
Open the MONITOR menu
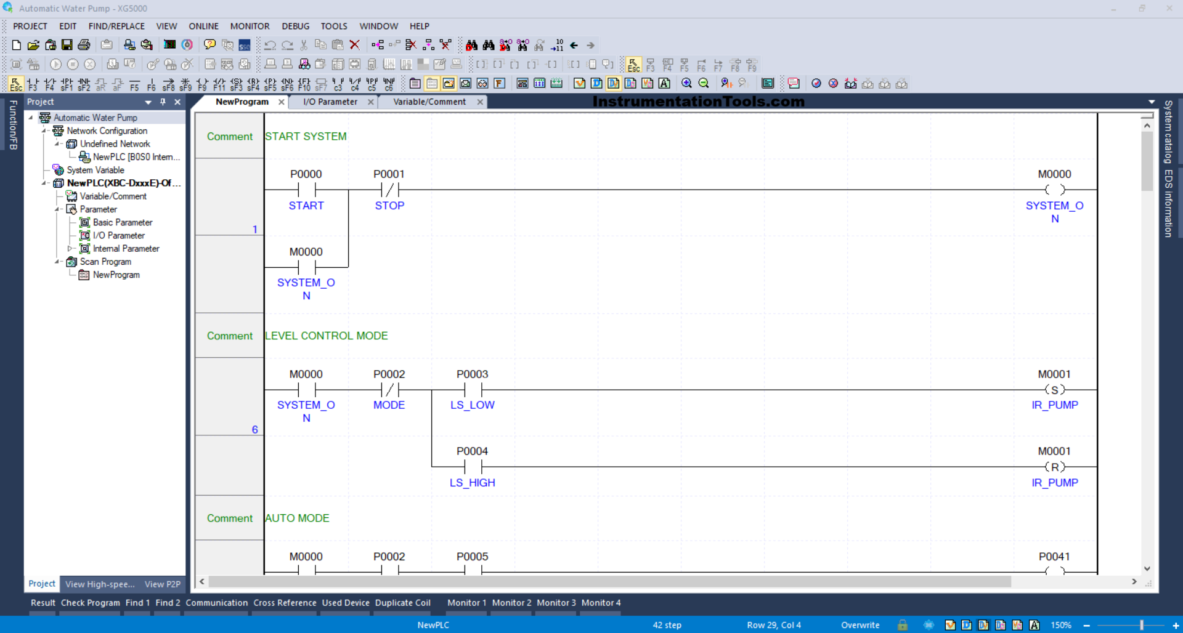[250, 26]
